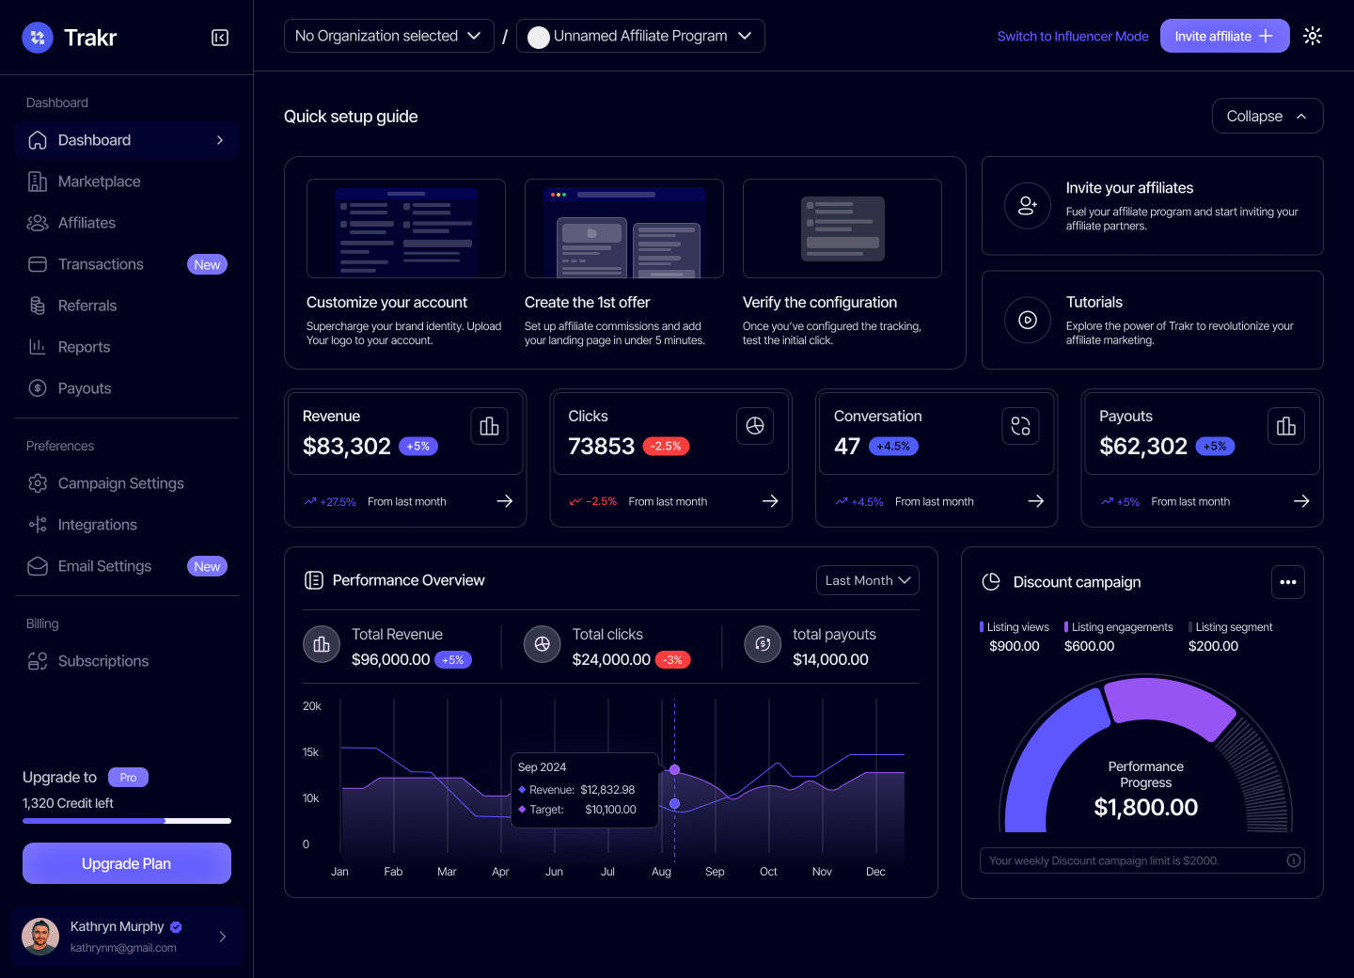Image resolution: width=1354 pixels, height=978 pixels.
Task: Expand the No Organization selected dropdown
Action: (x=388, y=36)
